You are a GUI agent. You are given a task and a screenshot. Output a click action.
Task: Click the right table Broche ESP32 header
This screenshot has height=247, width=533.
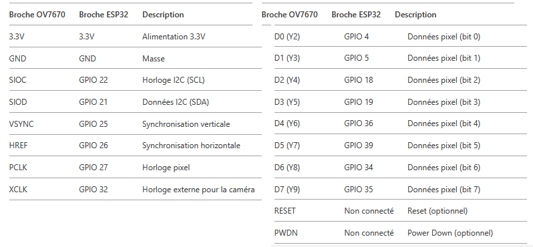click(356, 15)
